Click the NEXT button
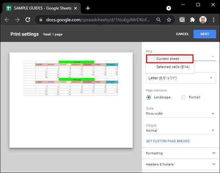This screenshot has width=220, height=173. click(x=205, y=34)
